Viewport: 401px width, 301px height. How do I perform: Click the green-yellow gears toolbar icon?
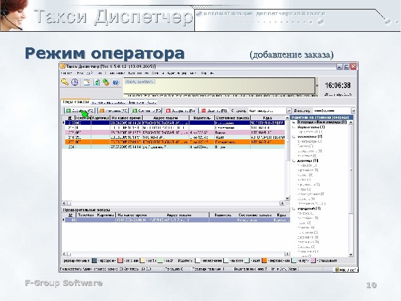coord(106,82)
